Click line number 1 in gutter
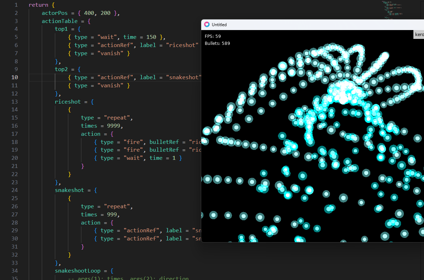Viewport: 424px width, 280px height. pos(16,5)
